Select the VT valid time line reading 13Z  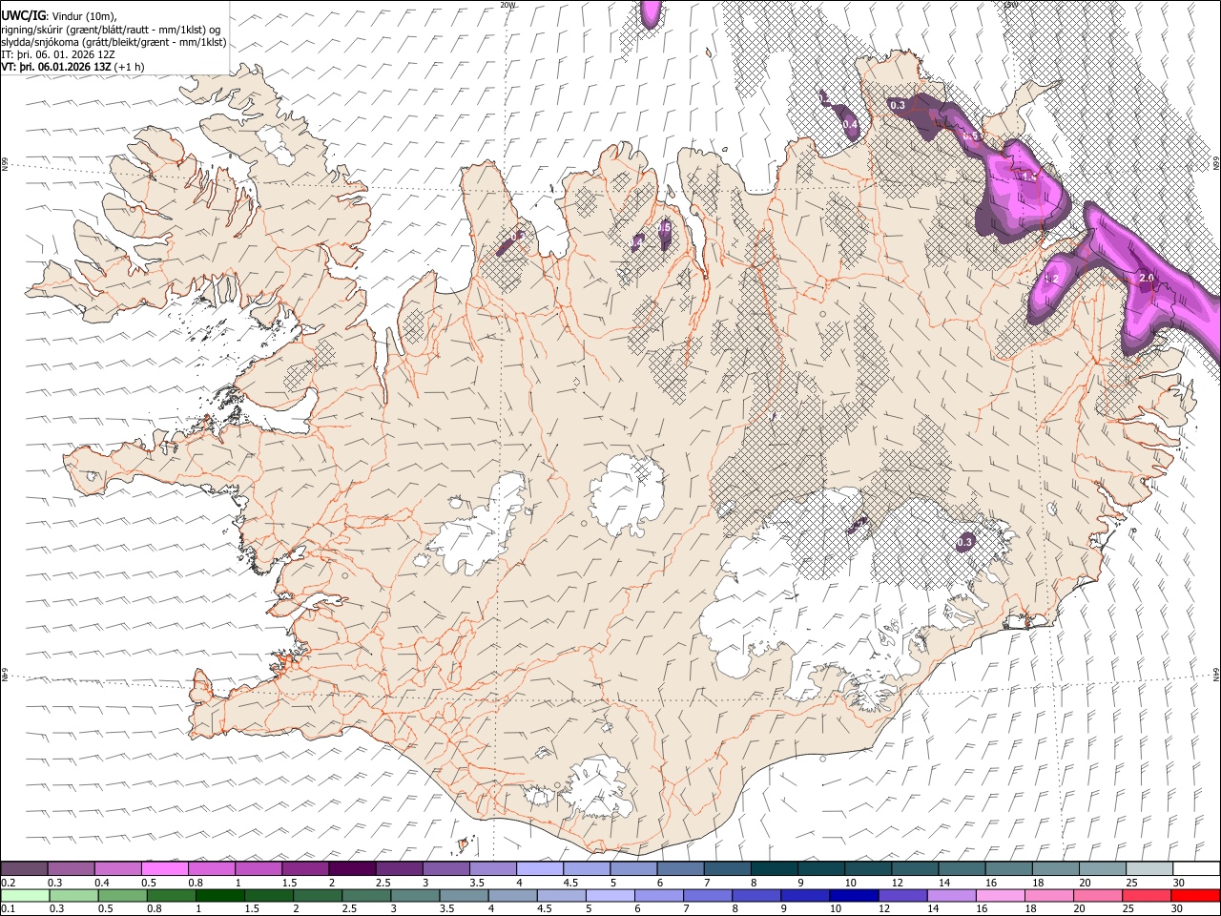(x=73, y=67)
